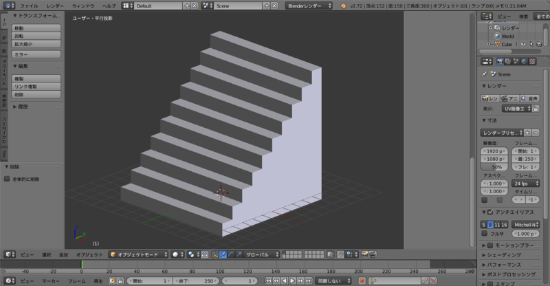Viewport: 550px width, 286px height.
Task: Switch to Render Layers properties tab
Action: click(508, 62)
